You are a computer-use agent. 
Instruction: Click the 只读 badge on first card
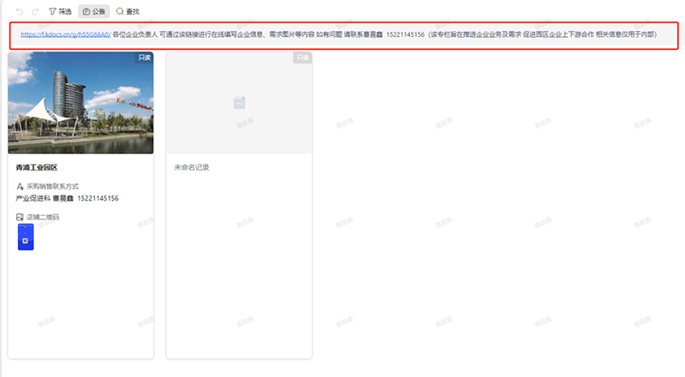pos(143,57)
